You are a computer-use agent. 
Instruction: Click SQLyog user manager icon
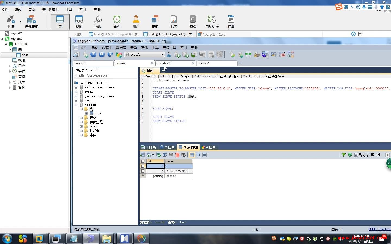coord(169,54)
